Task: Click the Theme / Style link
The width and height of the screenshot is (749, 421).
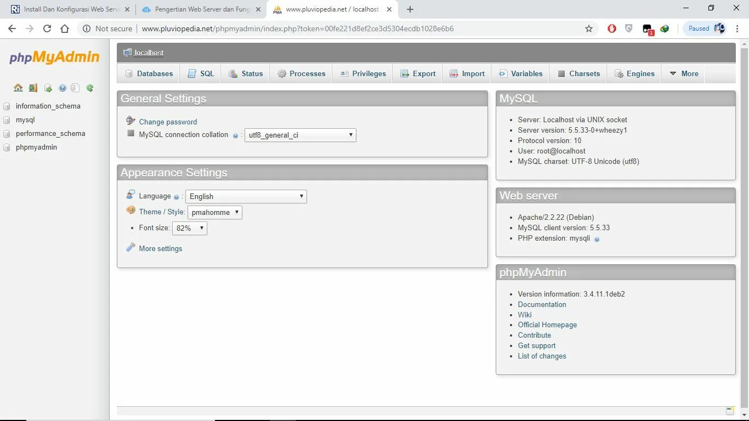Action: (x=162, y=212)
